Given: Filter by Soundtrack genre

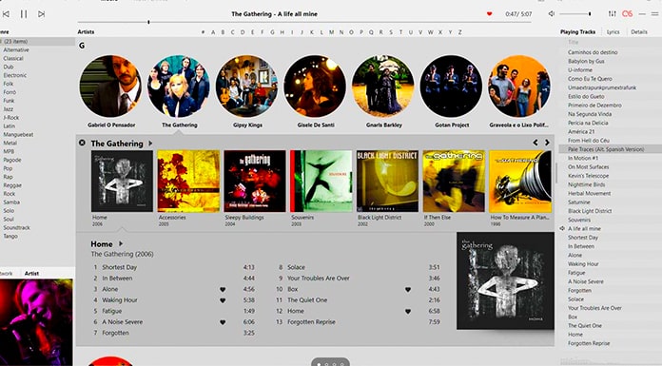Looking at the screenshot, I should pyautogui.click(x=16, y=227).
